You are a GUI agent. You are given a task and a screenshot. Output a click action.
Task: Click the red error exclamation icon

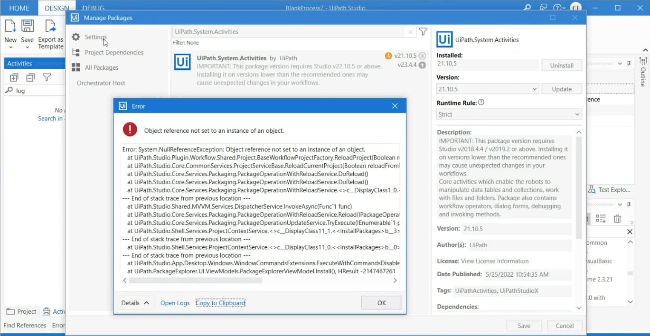130,130
